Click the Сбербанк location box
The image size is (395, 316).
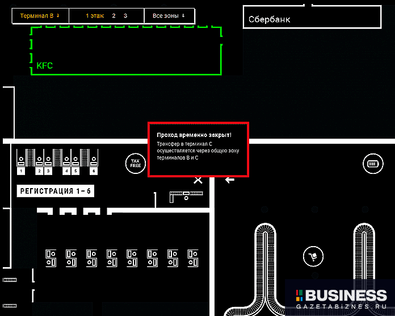click(x=311, y=18)
